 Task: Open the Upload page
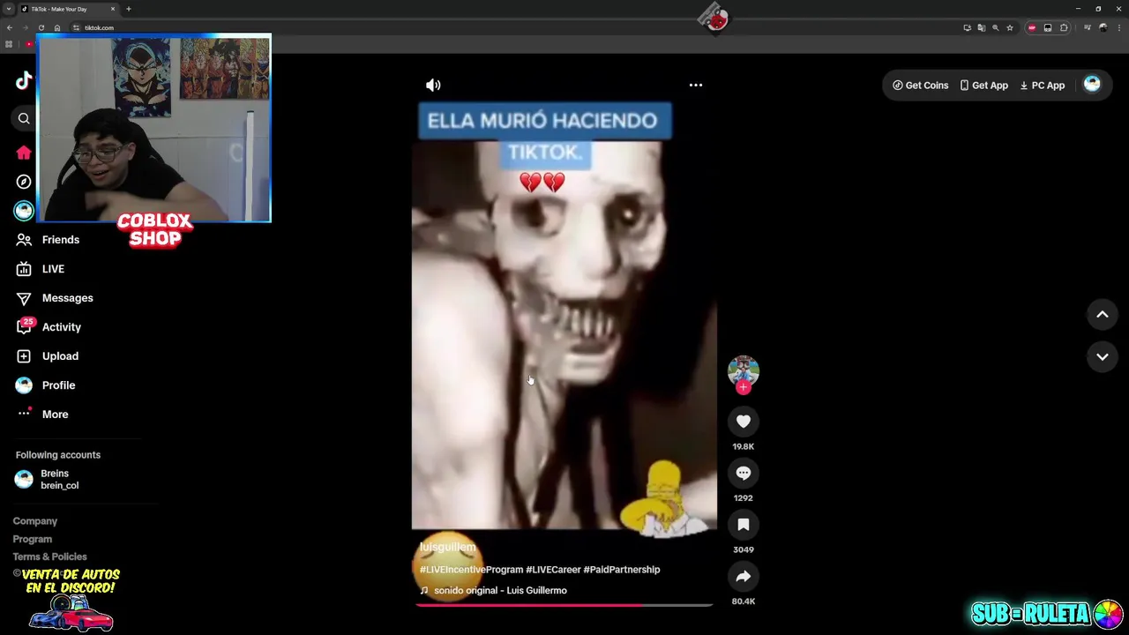point(48,356)
